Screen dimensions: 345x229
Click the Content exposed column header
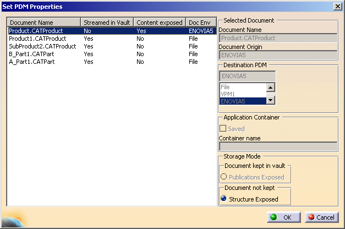pyautogui.click(x=160, y=23)
